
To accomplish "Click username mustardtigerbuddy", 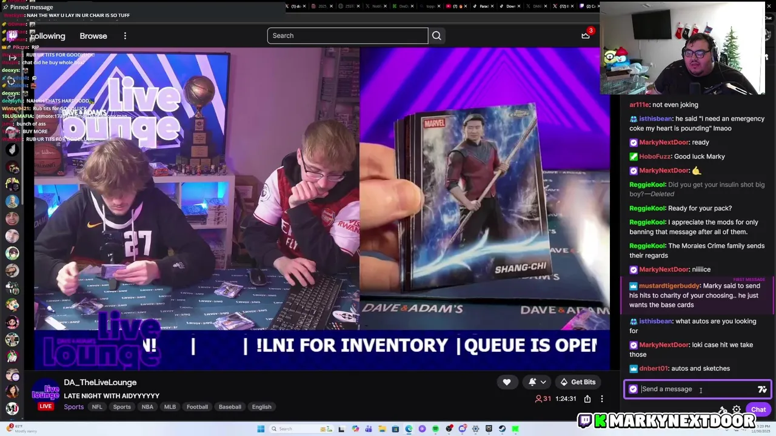I will (x=670, y=286).
